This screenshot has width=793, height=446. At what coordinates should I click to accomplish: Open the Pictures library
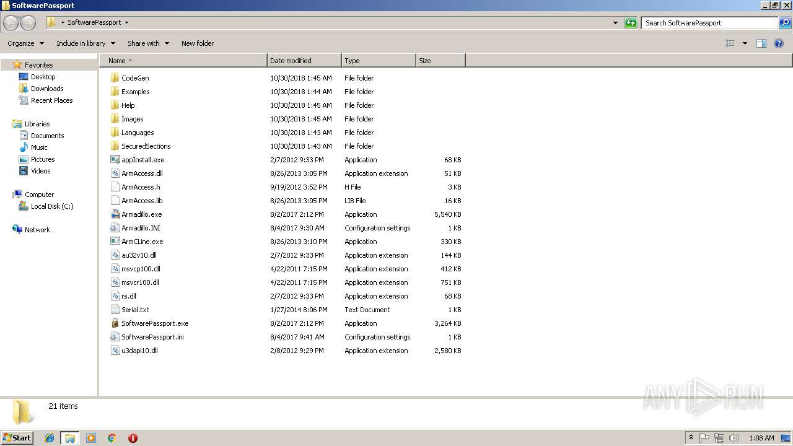tap(43, 159)
